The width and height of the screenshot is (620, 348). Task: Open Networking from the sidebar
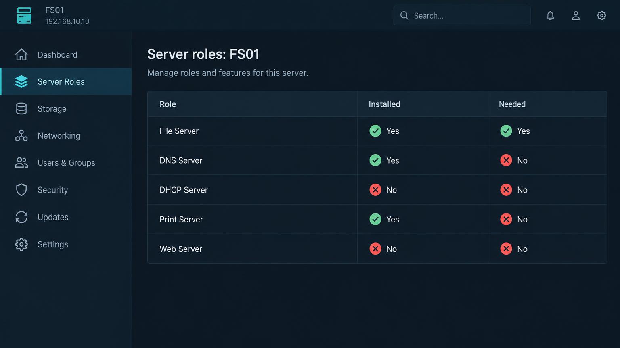coord(66,136)
